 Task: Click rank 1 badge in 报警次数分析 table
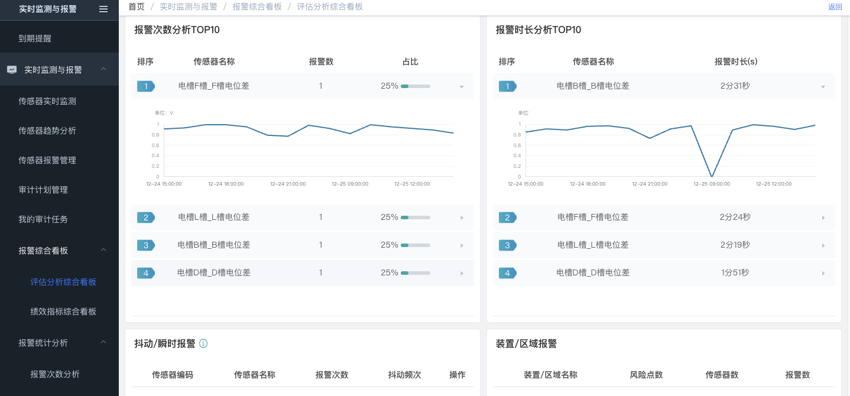point(145,86)
